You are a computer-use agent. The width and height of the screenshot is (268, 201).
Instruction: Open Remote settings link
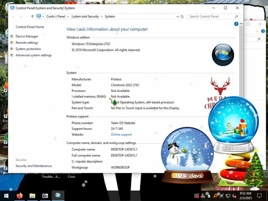coord(27,43)
